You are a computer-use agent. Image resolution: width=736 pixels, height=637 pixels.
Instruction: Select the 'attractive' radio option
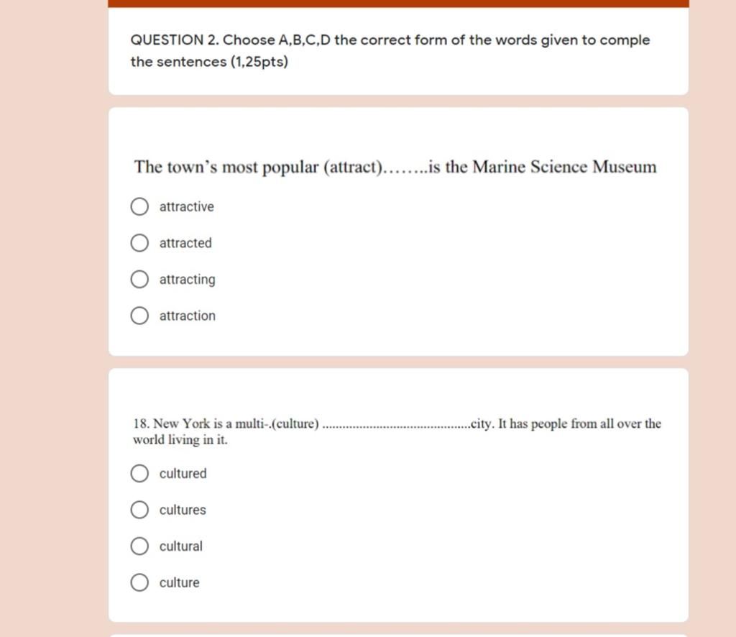tap(139, 206)
